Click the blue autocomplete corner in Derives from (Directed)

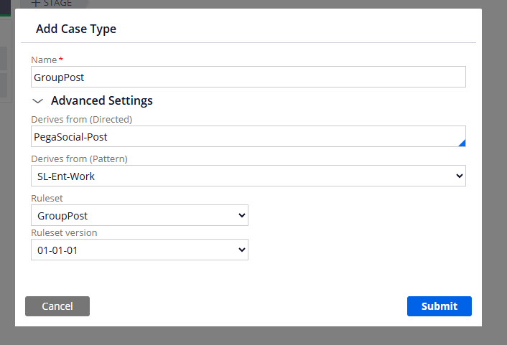461,143
